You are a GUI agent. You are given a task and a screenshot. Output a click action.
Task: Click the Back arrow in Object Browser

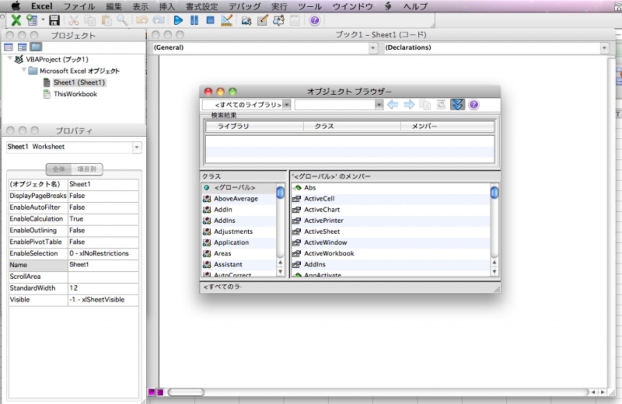click(x=393, y=105)
